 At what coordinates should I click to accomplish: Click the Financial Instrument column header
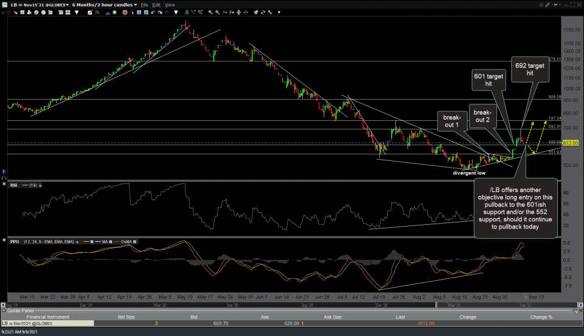tap(47, 316)
